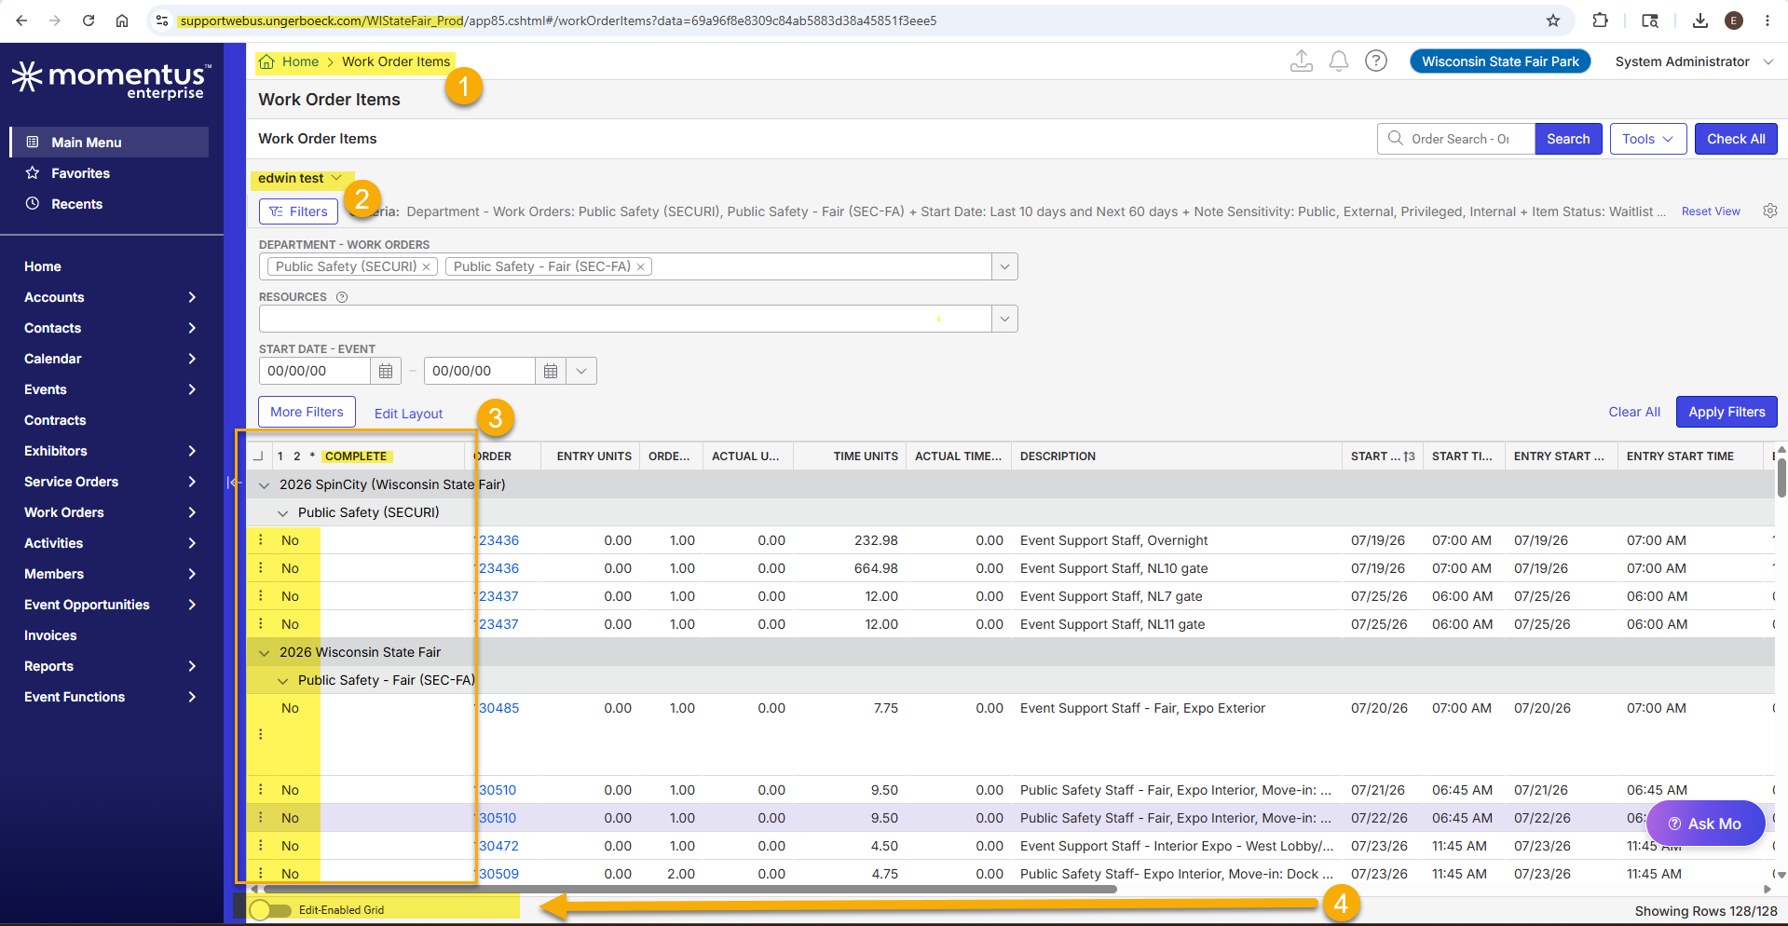
Task: Open row menu for NL7 gate item
Action: 261,595
